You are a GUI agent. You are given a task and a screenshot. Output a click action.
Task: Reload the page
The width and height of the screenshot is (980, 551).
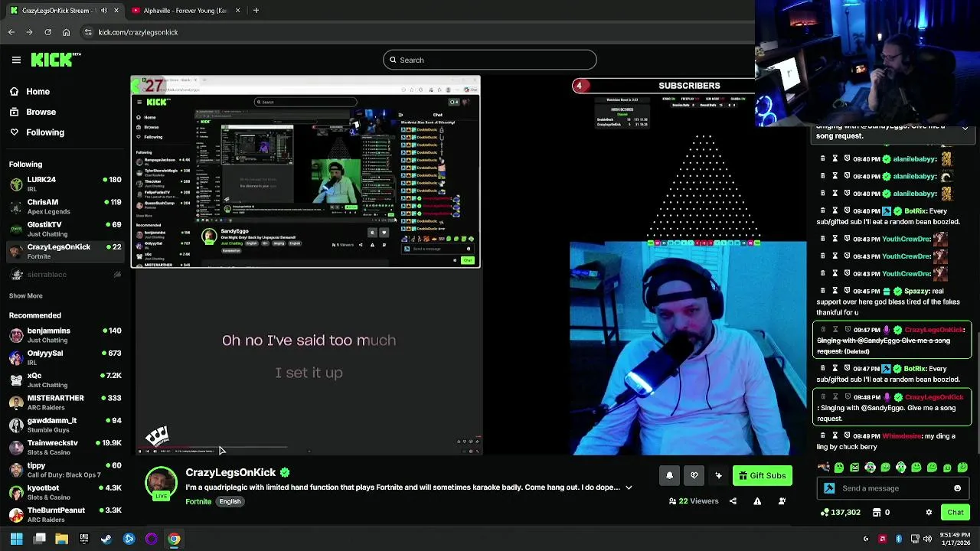[x=47, y=32]
